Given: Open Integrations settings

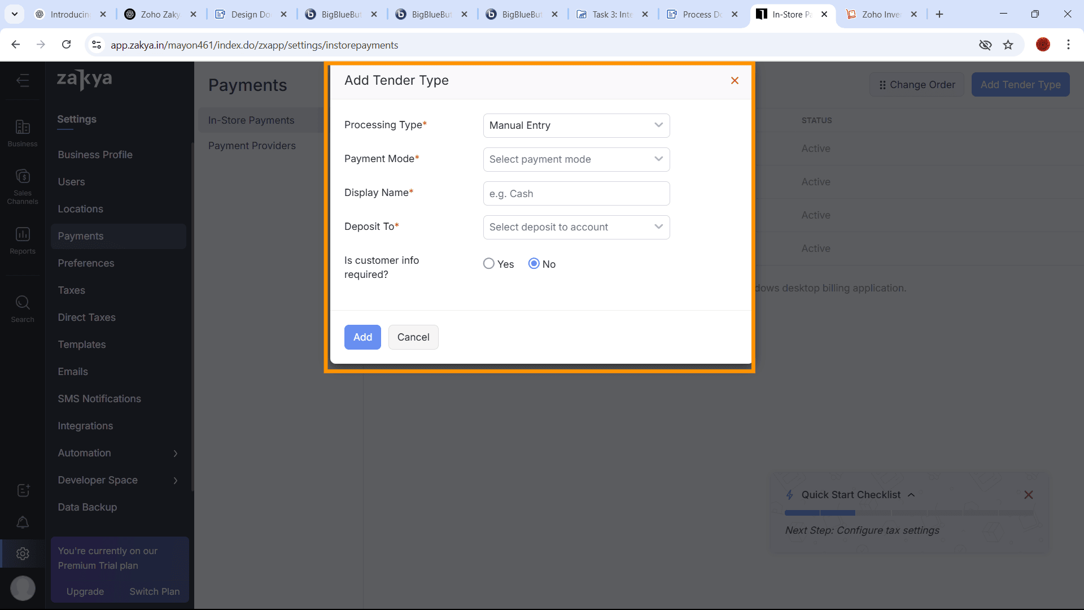Looking at the screenshot, I should pyautogui.click(x=85, y=426).
